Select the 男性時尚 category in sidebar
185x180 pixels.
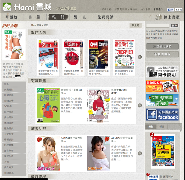point(14,117)
